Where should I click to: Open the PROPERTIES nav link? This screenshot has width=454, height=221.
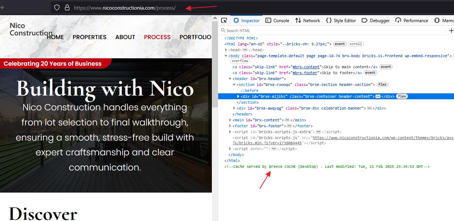tap(89, 37)
